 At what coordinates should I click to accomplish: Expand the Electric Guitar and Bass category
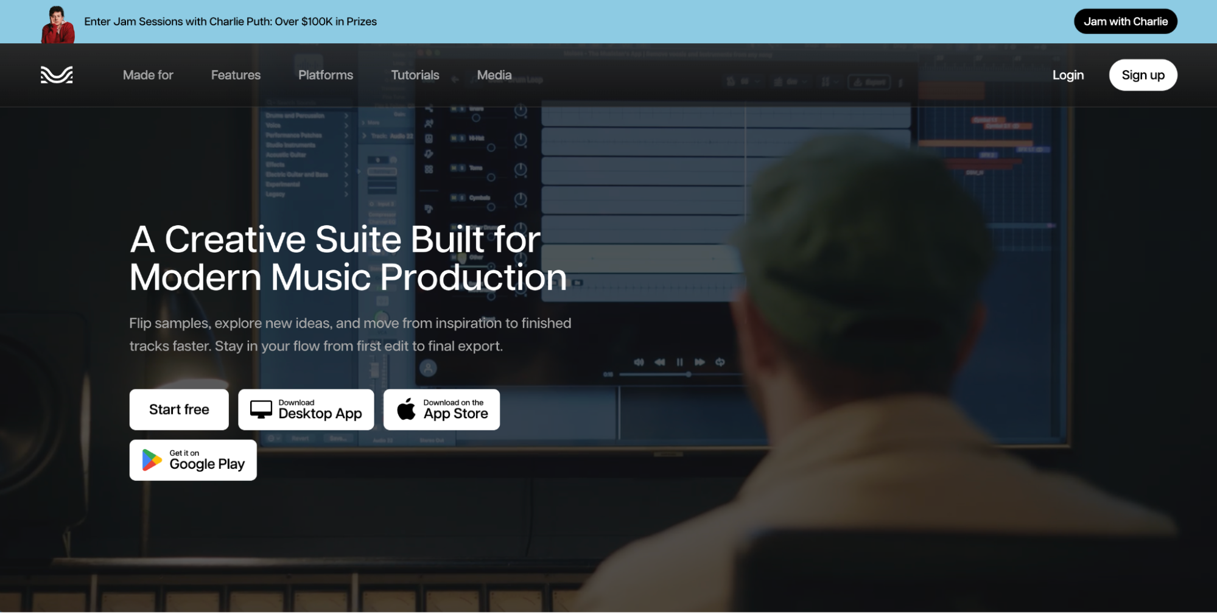click(346, 175)
